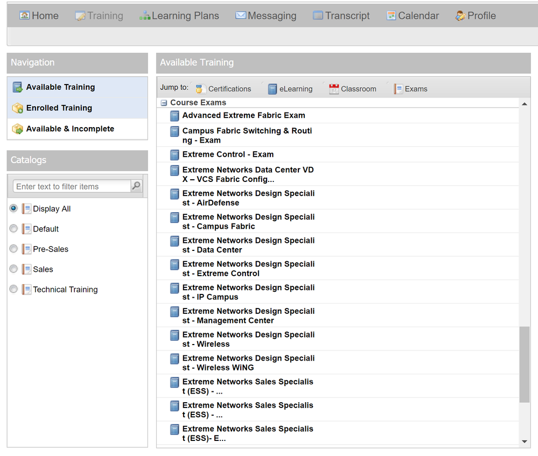Click the Exams jump-to icon

point(398,89)
